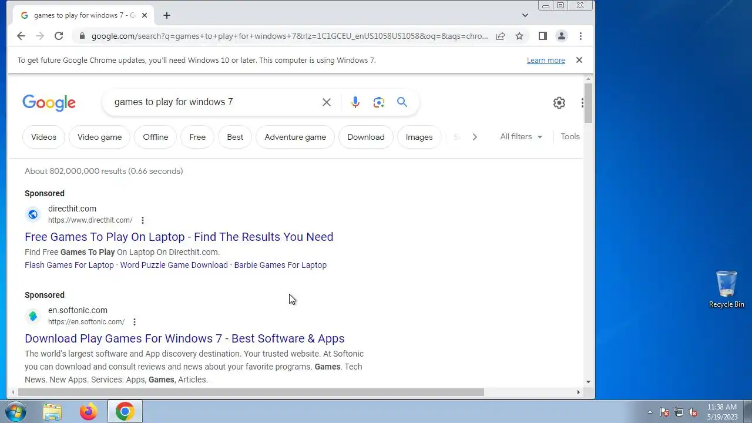Image resolution: width=752 pixels, height=423 pixels.
Task: Click the scroll right arrow
Action: (x=578, y=392)
